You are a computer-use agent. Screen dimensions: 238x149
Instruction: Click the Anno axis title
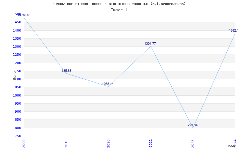[231, 146]
